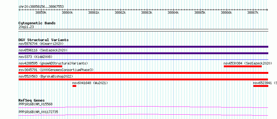Open variant esv3645791 (1000GenomesConsortiumPhase3) label

pyautogui.click(x=56, y=70)
